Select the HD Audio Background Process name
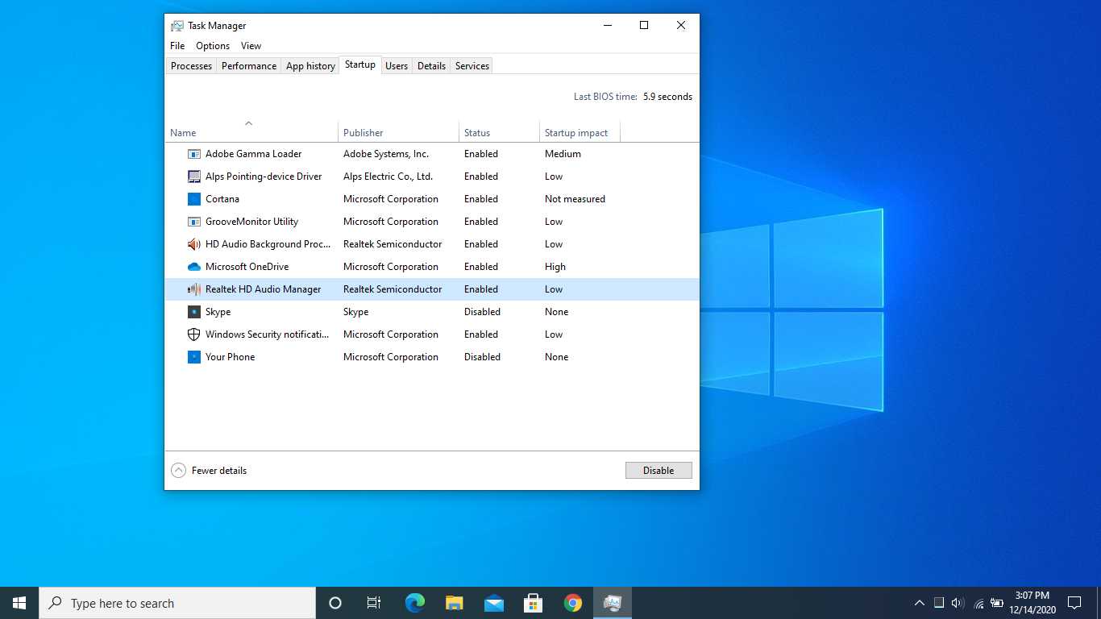 (x=268, y=244)
